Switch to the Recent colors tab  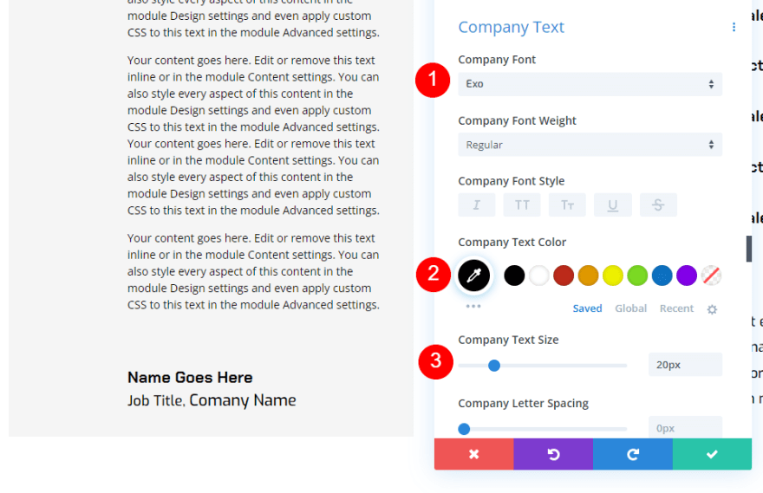[x=676, y=308]
